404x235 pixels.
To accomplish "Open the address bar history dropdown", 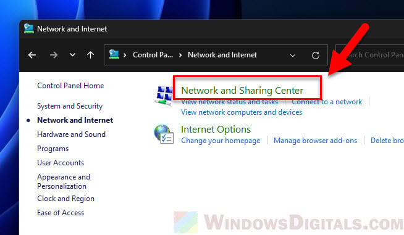I will [x=293, y=56].
